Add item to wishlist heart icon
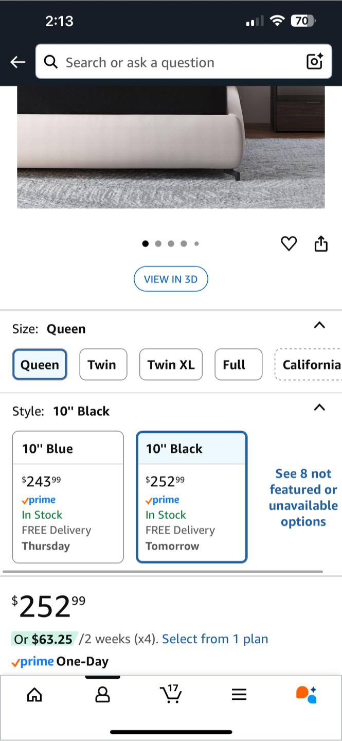This screenshot has width=342, height=741. (289, 243)
